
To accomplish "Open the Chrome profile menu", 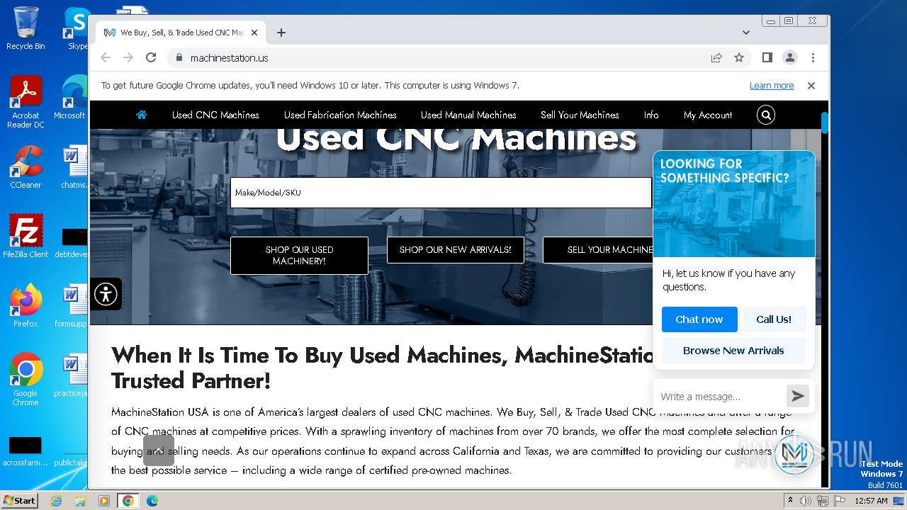I will [790, 57].
